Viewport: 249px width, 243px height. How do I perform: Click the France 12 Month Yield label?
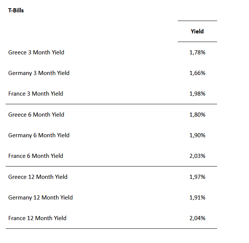37,218
